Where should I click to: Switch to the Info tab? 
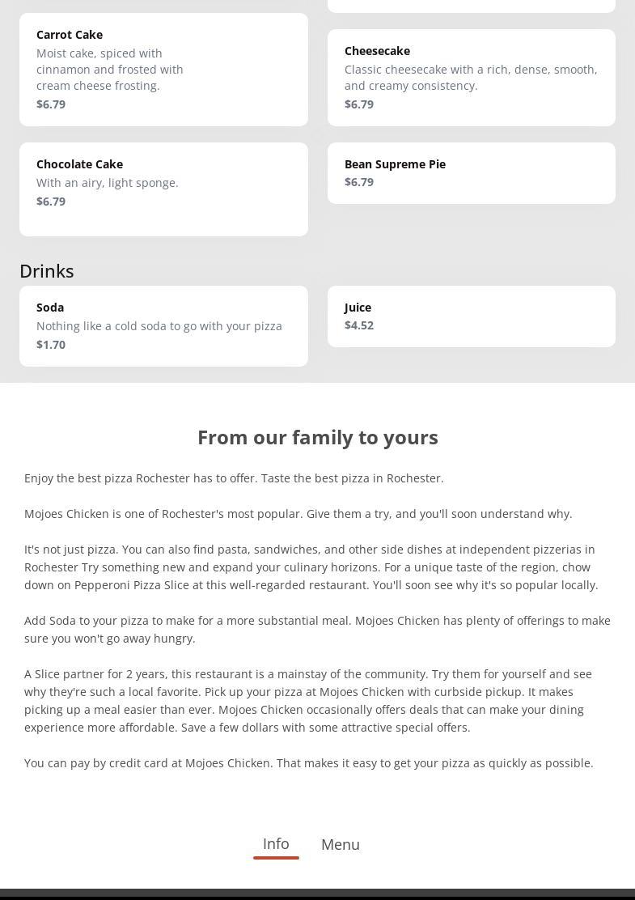tap(276, 843)
